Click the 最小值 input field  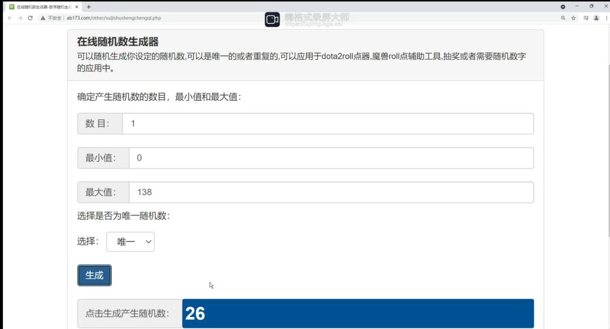click(x=331, y=158)
